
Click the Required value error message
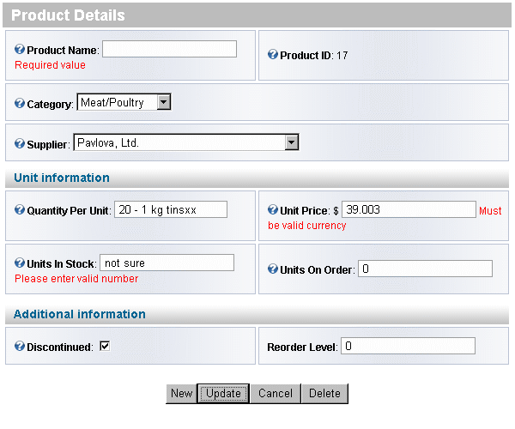tap(50, 65)
